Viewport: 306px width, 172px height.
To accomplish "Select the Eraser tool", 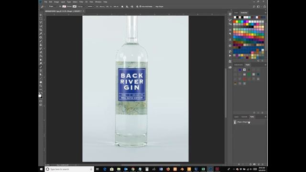I will click(41, 52).
